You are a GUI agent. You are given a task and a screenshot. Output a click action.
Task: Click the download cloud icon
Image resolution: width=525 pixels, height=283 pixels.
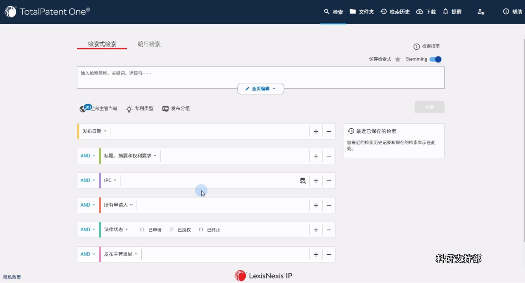pos(419,12)
